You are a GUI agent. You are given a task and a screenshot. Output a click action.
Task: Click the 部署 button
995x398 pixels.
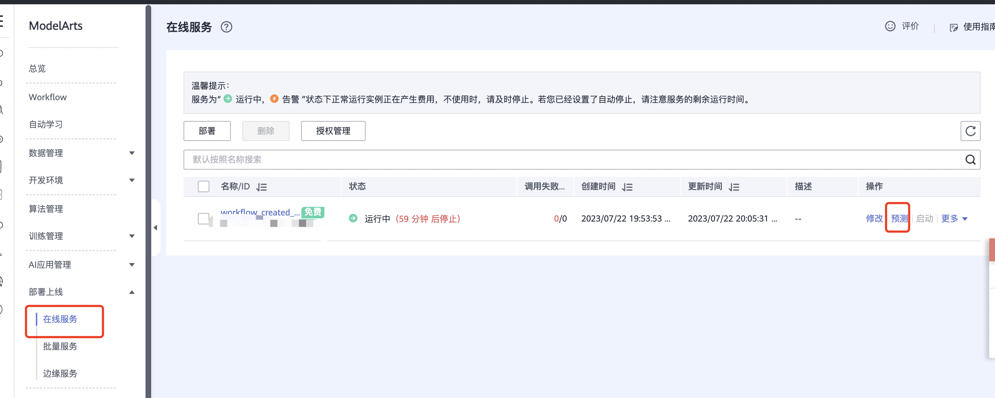[207, 131]
